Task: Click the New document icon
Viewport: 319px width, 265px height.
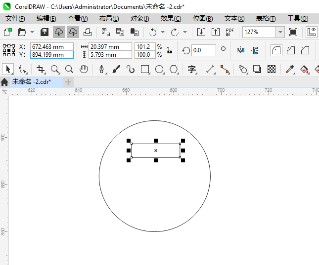Action: (x=8, y=32)
